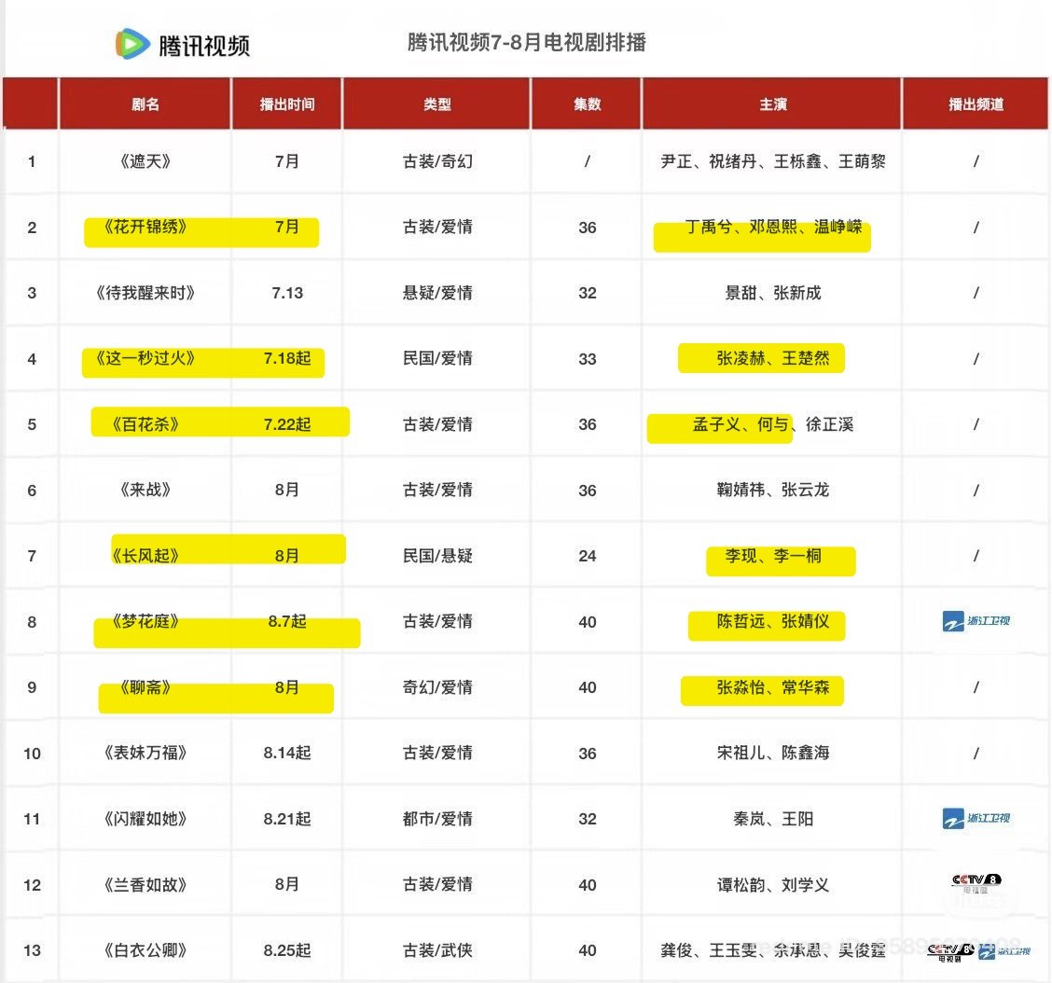Screen dimensions: 1052x983
Task: Click air date 8.14起
Action: point(287,753)
